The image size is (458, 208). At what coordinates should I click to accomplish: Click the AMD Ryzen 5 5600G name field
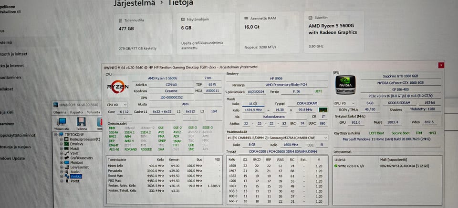pyautogui.click(x=162, y=78)
